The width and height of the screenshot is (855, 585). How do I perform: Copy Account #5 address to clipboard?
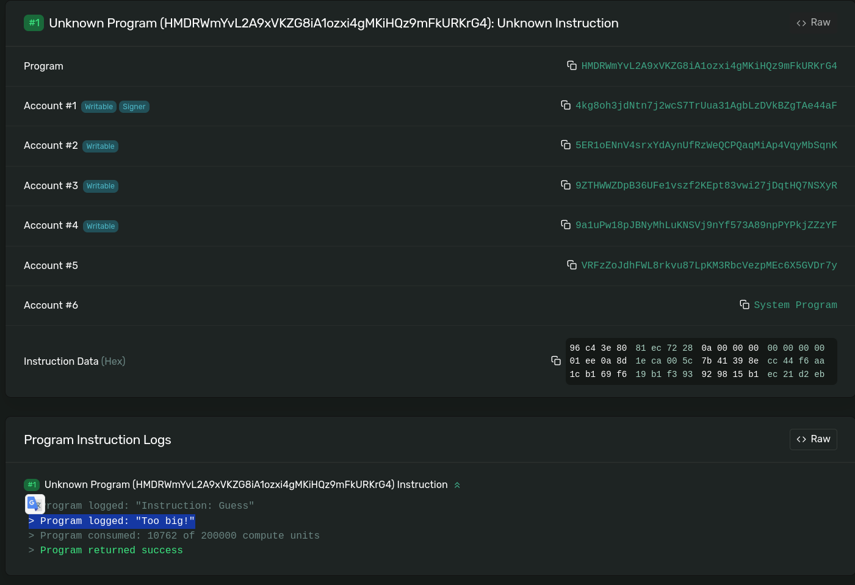[572, 265]
